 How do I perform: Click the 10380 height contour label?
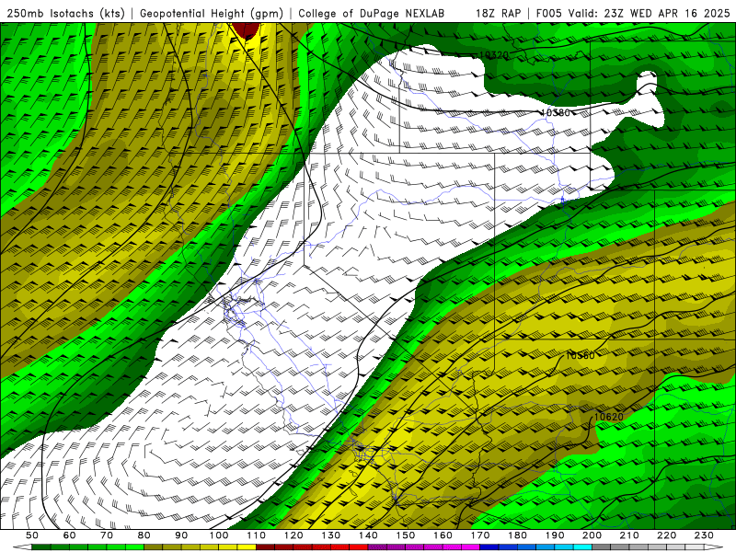point(556,112)
